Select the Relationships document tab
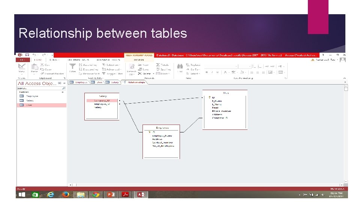The image size is (360, 202). (x=134, y=82)
